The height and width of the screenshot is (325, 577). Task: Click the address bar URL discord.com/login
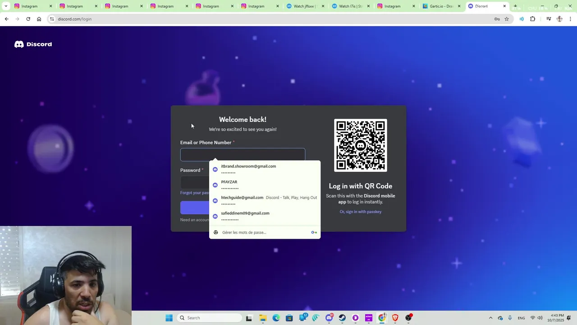(75, 19)
